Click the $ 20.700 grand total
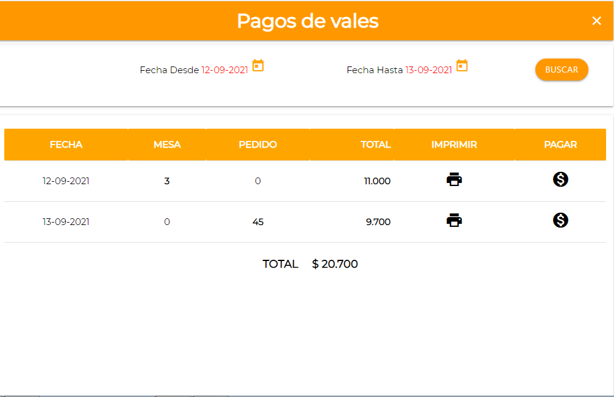 [335, 264]
